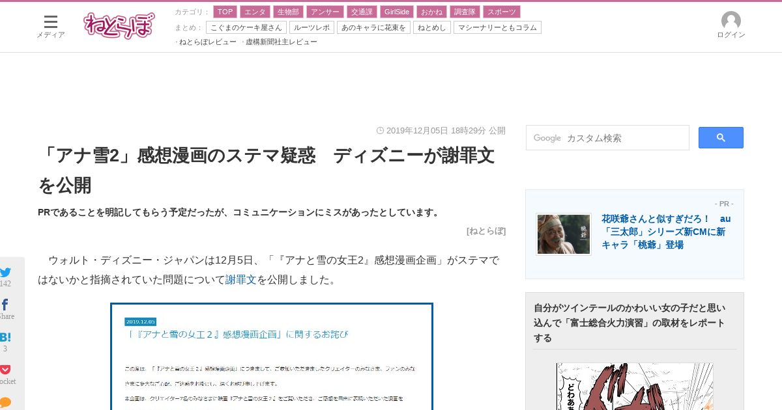
Task: Select the アンサー category tab
Action: [325, 12]
